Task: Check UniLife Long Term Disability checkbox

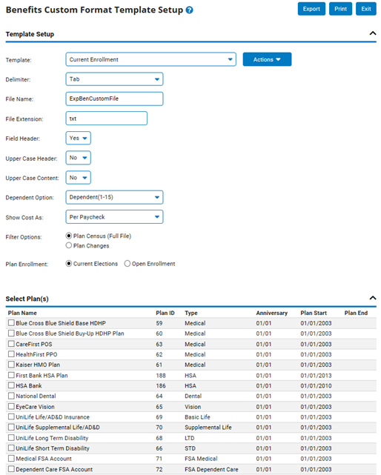Action: click(x=11, y=438)
